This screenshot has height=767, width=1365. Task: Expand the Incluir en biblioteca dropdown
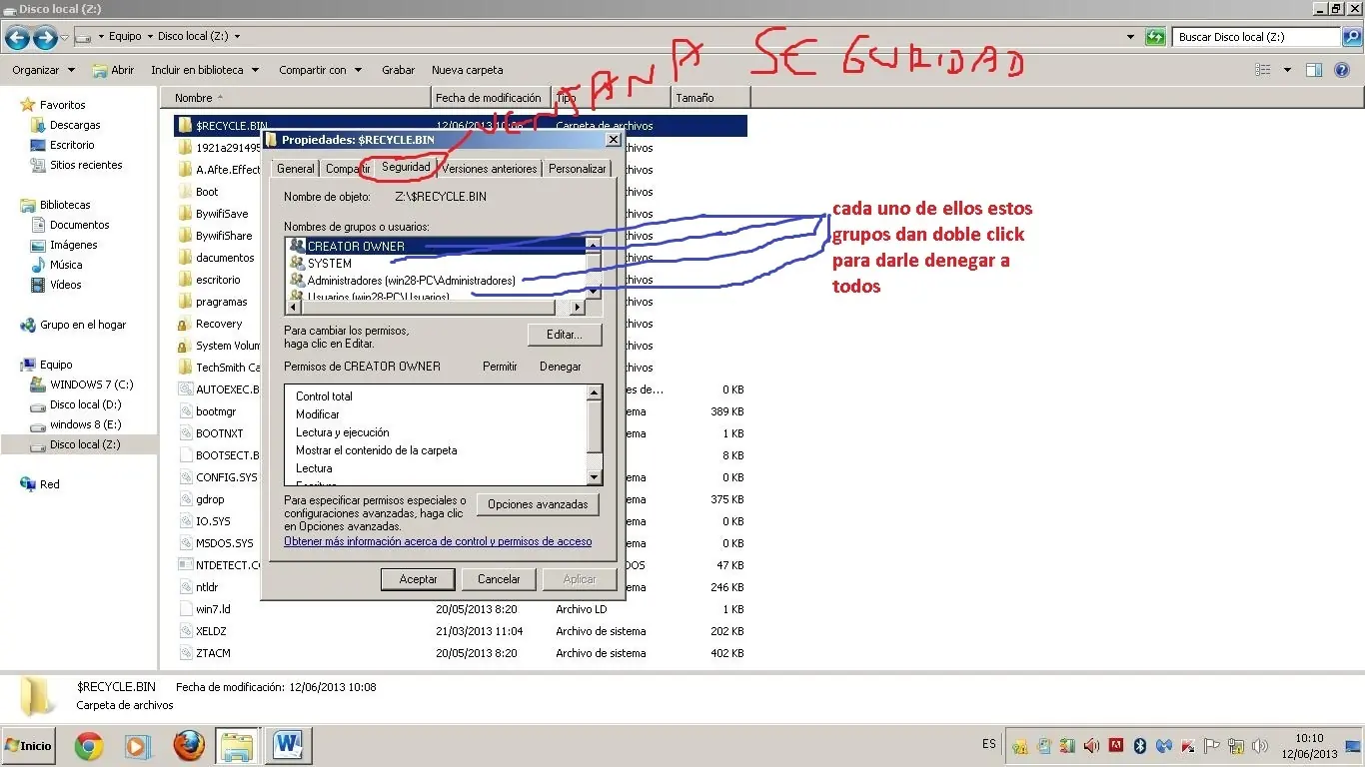coord(205,70)
